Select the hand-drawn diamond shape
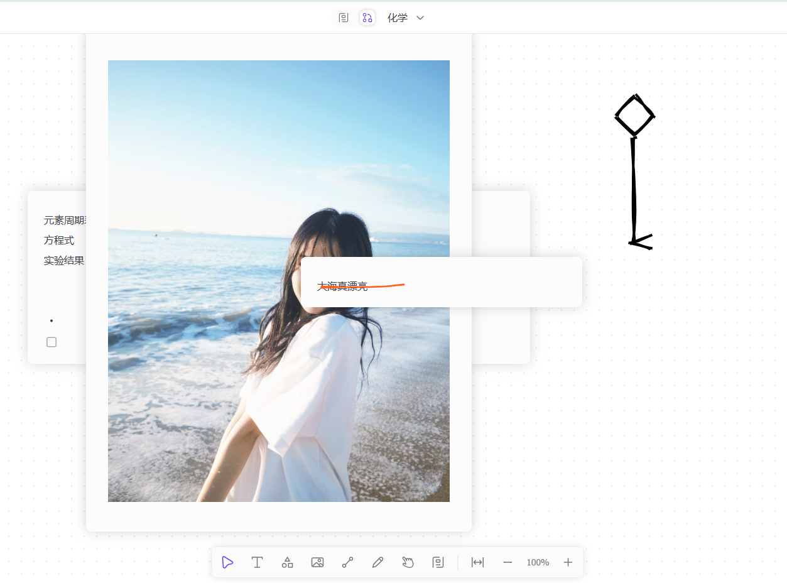 (635, 116)
